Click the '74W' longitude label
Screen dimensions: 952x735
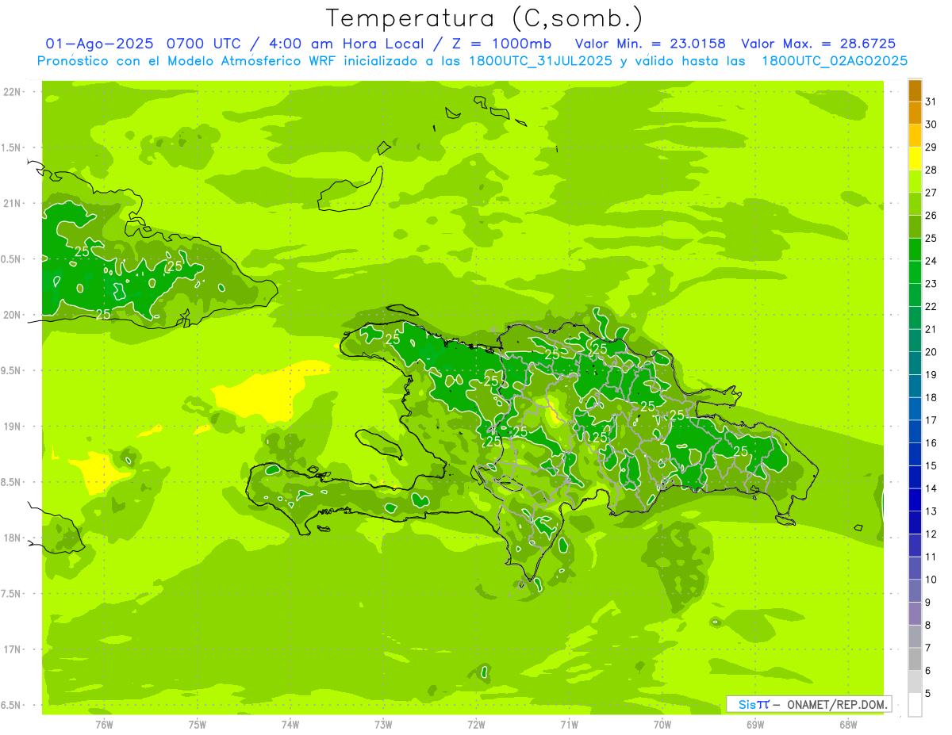pyautogui.click(x=290, y=725)
